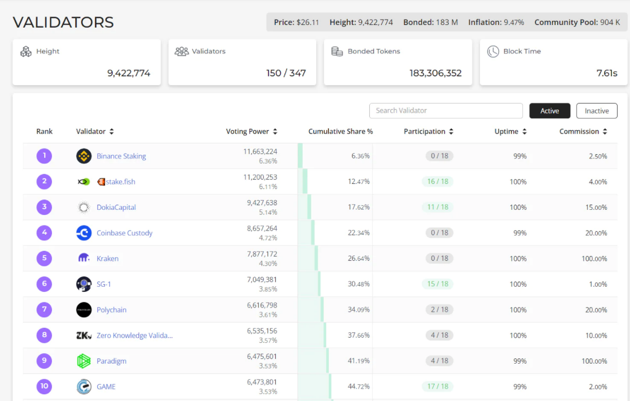Screen dimensions: 630x401
Task: Sort by Voting Power column arrows
Action: coord(275,131)
